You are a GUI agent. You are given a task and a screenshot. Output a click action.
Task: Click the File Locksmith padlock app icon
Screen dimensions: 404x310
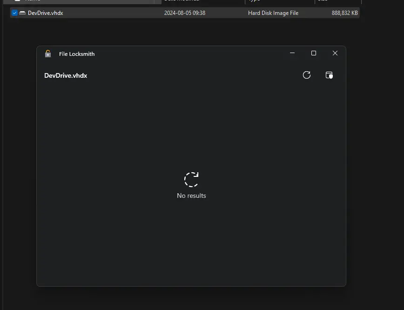(48, 54)
